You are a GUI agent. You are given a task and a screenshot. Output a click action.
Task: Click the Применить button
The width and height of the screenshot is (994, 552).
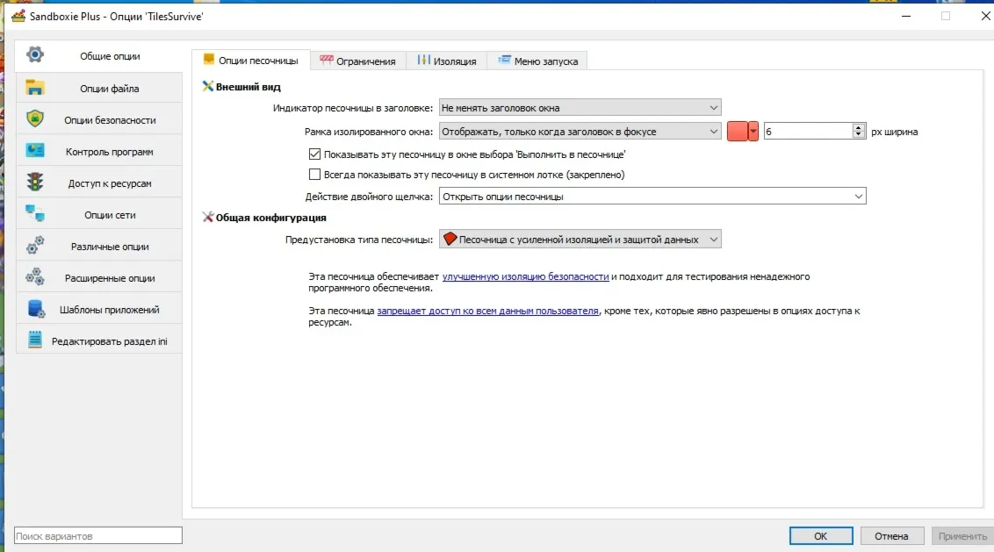962,536
